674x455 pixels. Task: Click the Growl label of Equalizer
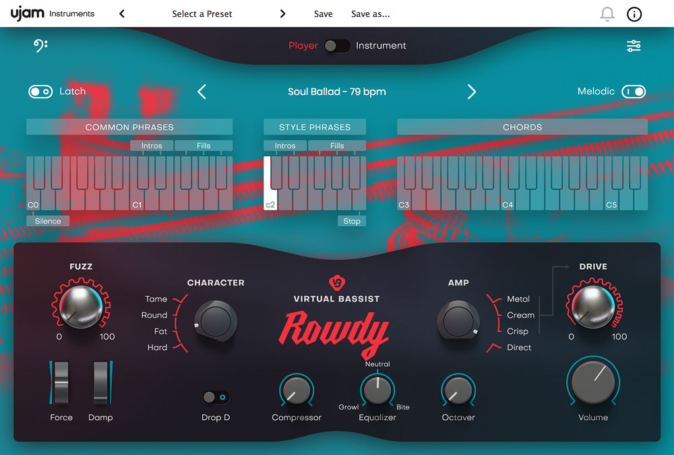pyautogui.click(x=348, y=407)
